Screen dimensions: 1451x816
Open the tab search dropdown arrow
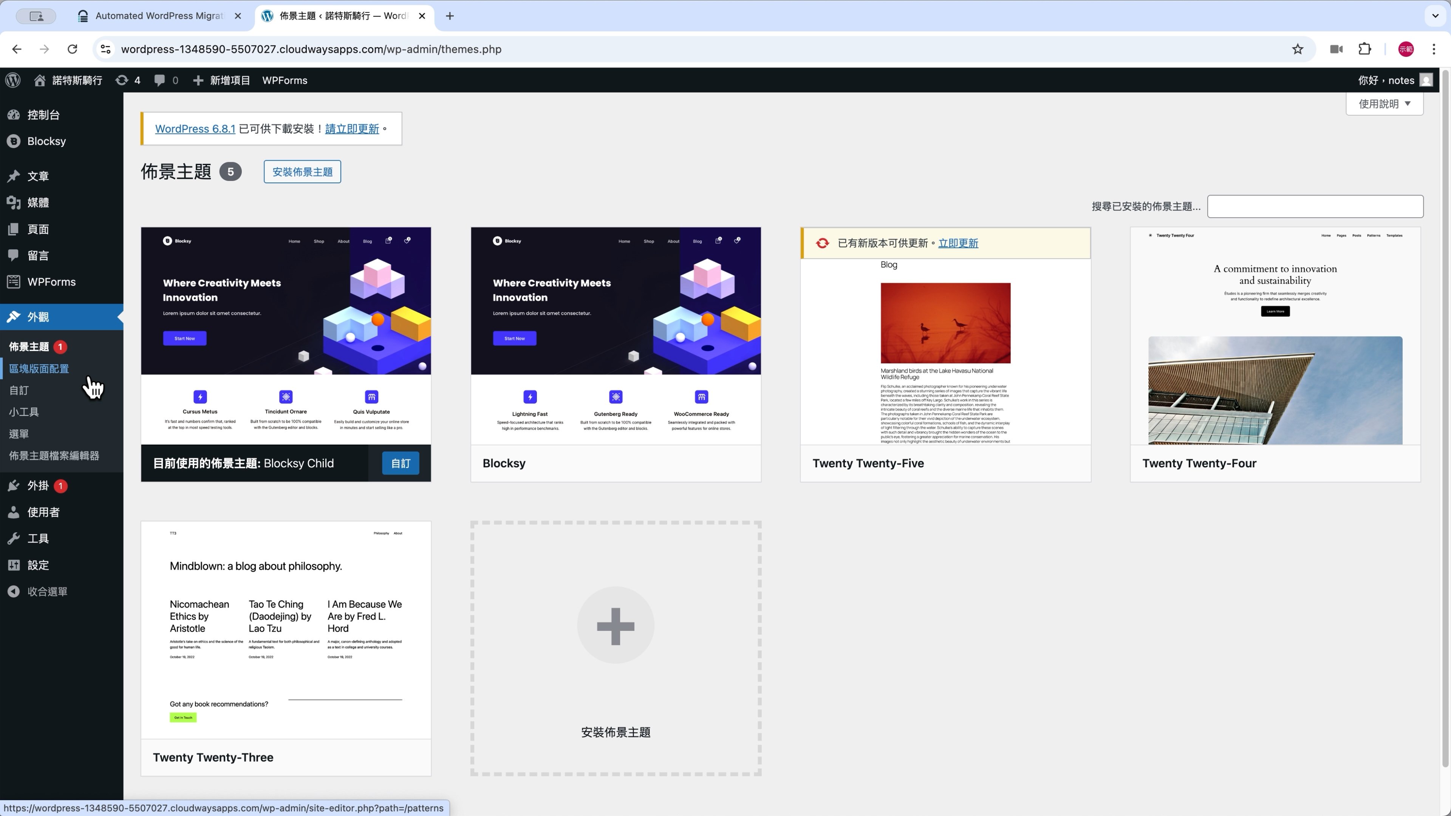tap(1435, 16)
